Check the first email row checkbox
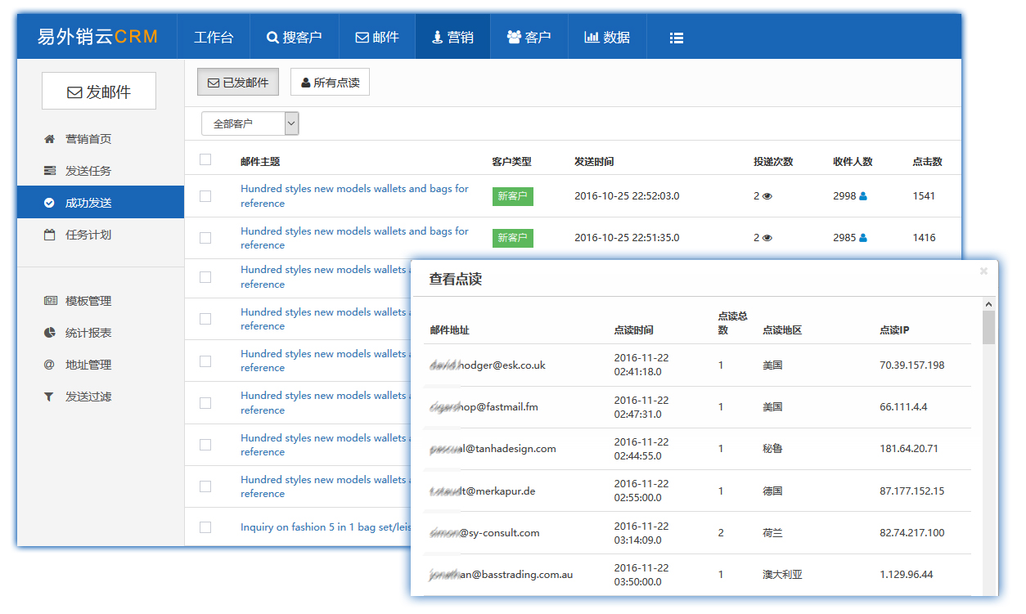1026x614 pixels. point(205,196)
